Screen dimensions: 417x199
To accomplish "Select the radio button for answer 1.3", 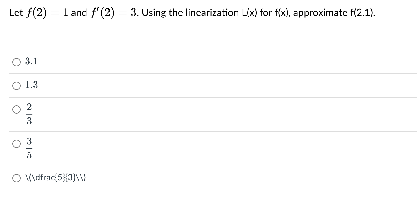I will [16, 85].
